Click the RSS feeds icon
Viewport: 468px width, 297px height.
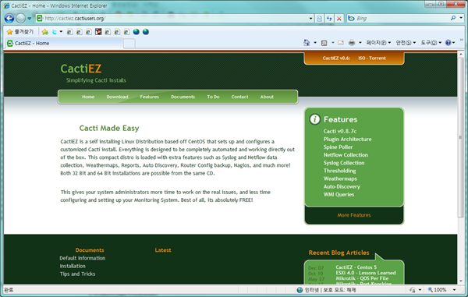pyautogui.click(x=324, y=43)
